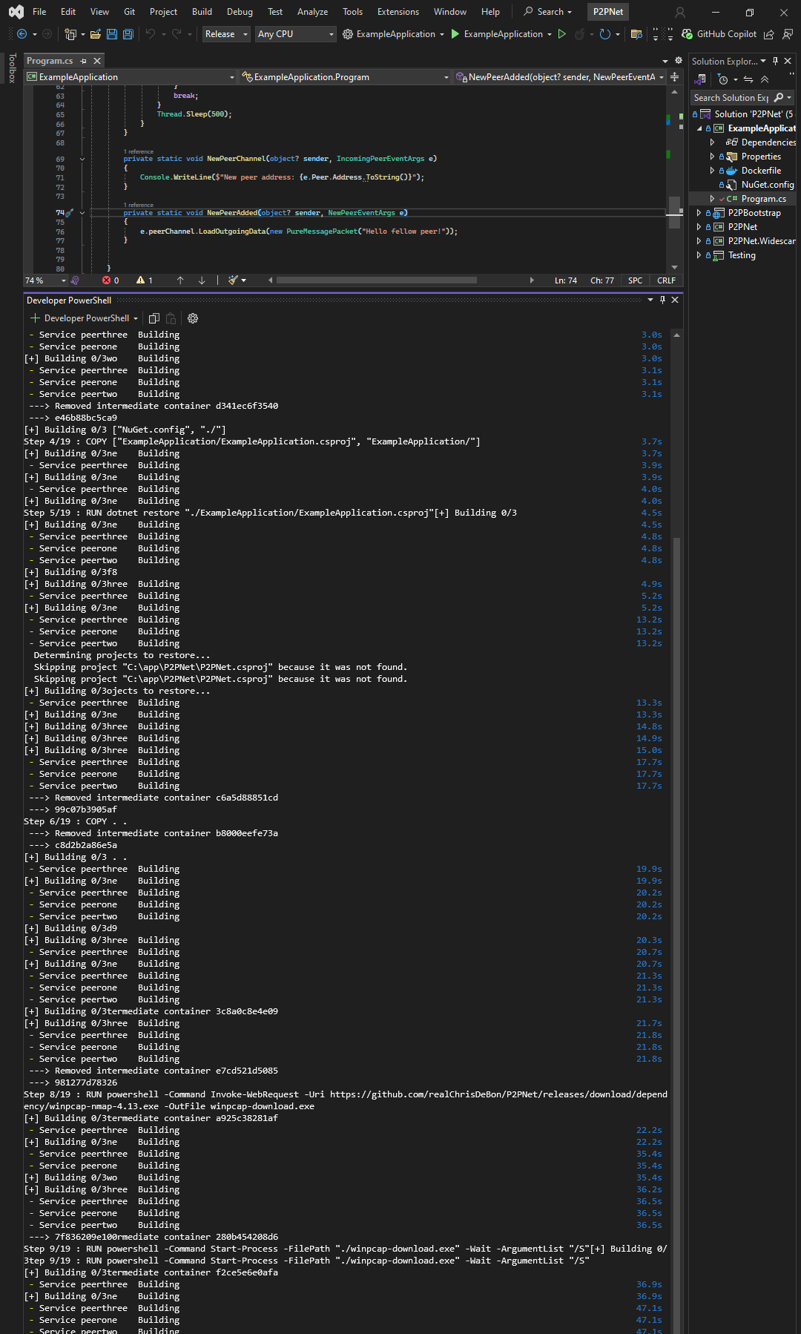Viewport: 801px width, 1334px height.
Task: Click the CRLF line ending indicator
Action: click(666, 280)
